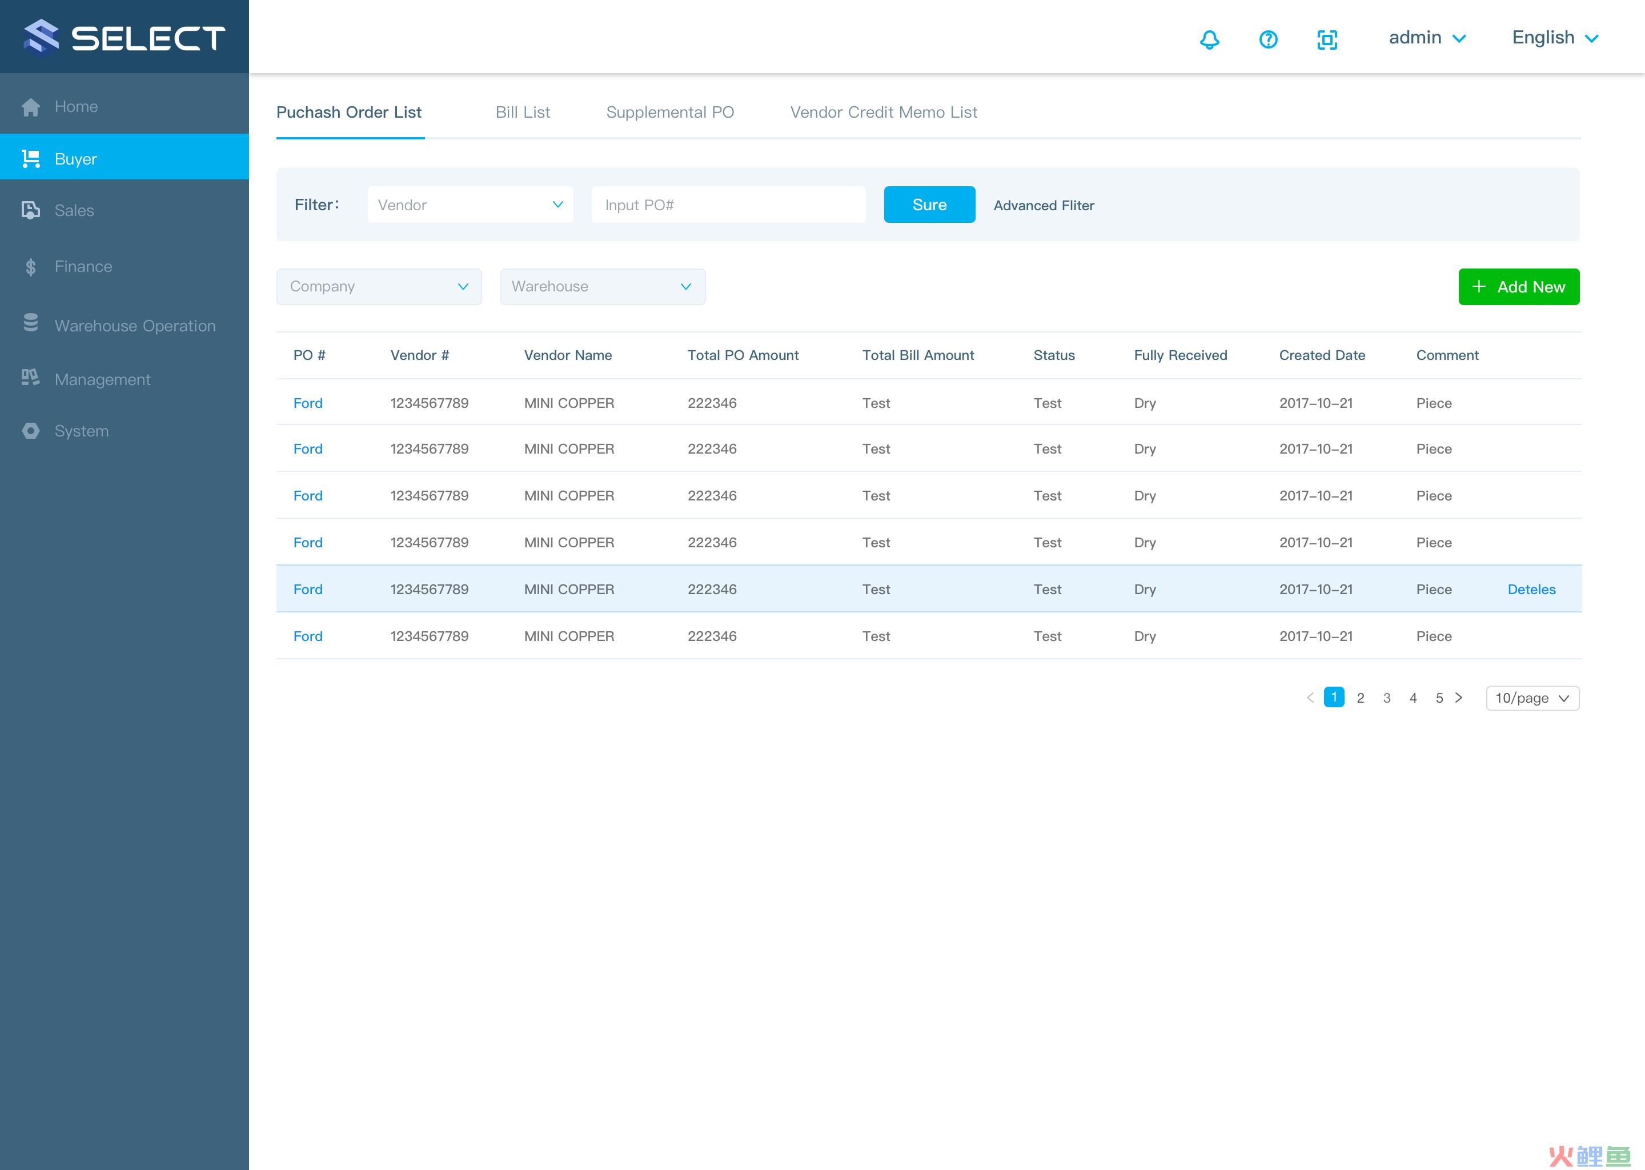Go to page 3
Viewport: 1645px width, 1170px height.
[x=1386, y=698]
